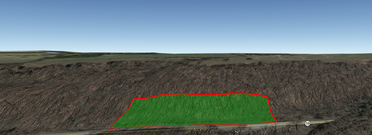
Task: Click the parcel's bottom-left corner at the road
Action: [111, 128]
